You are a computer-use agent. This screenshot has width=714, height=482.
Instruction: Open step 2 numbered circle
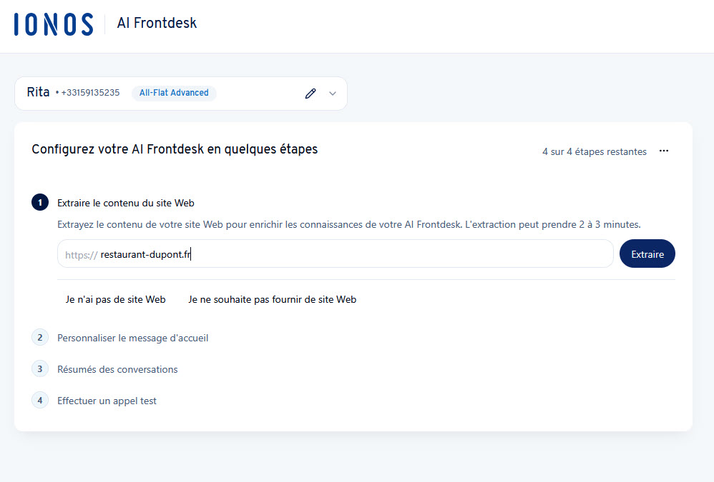click(x=40, y=338)
